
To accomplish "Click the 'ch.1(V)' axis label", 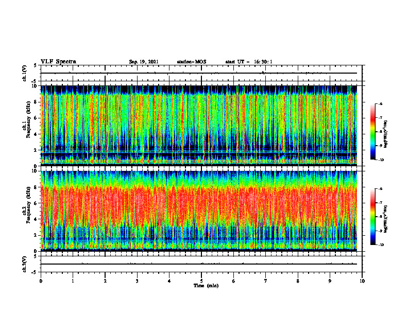I will coord(24,73).
